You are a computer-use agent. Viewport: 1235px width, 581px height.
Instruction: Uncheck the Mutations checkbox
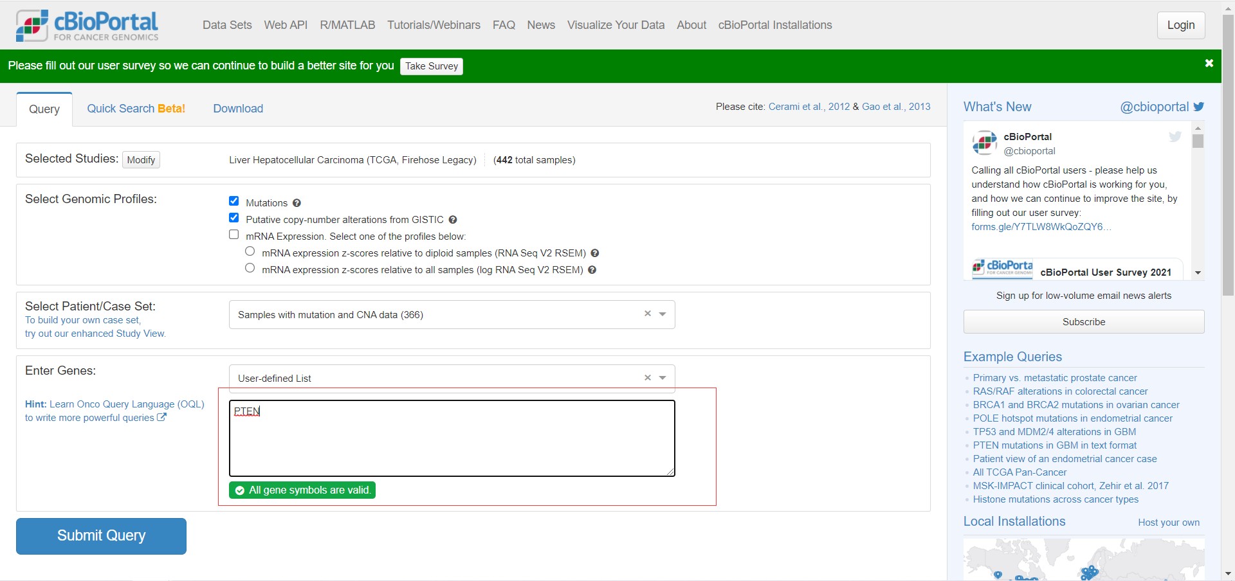pos(234,201)
